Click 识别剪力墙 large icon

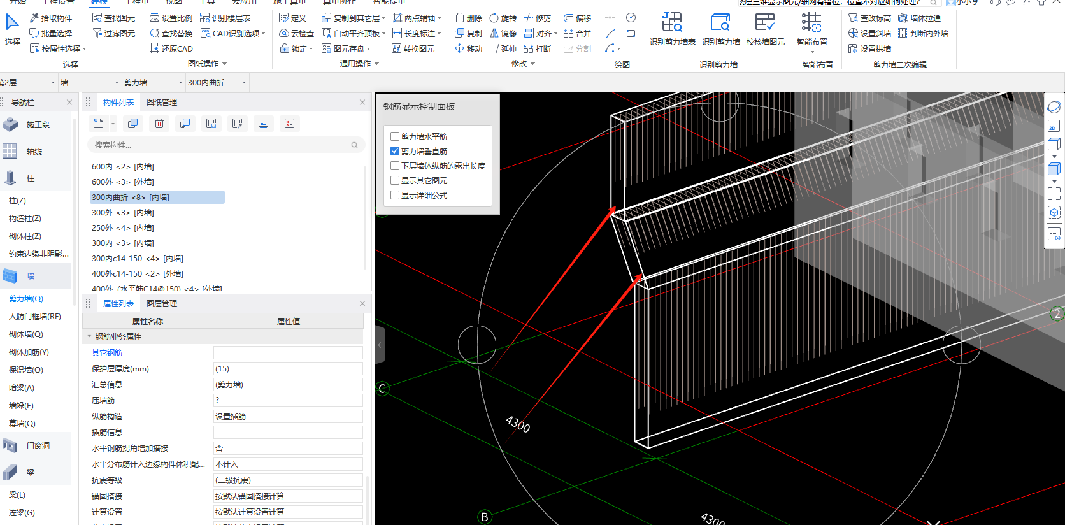tap(720, 29)
